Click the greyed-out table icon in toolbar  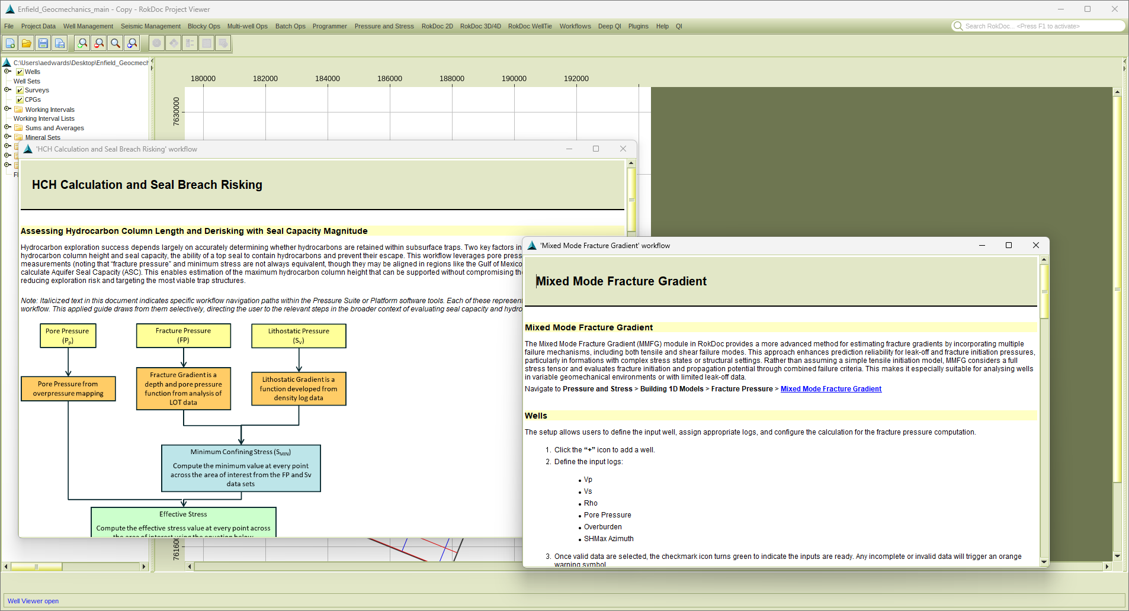[206, 43]
